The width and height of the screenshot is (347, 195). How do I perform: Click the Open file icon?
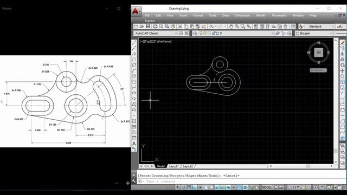click(142, 27)
